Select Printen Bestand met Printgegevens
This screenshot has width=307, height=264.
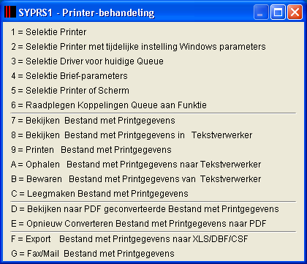pos(91,150)
